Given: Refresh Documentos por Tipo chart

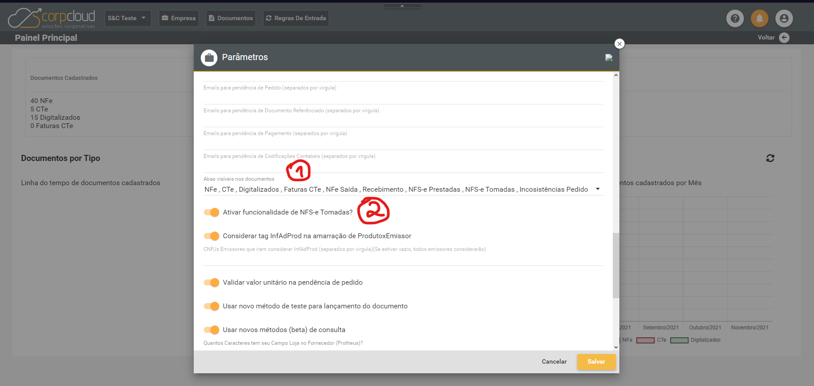Looking at the screenshot, I should 770,158.
